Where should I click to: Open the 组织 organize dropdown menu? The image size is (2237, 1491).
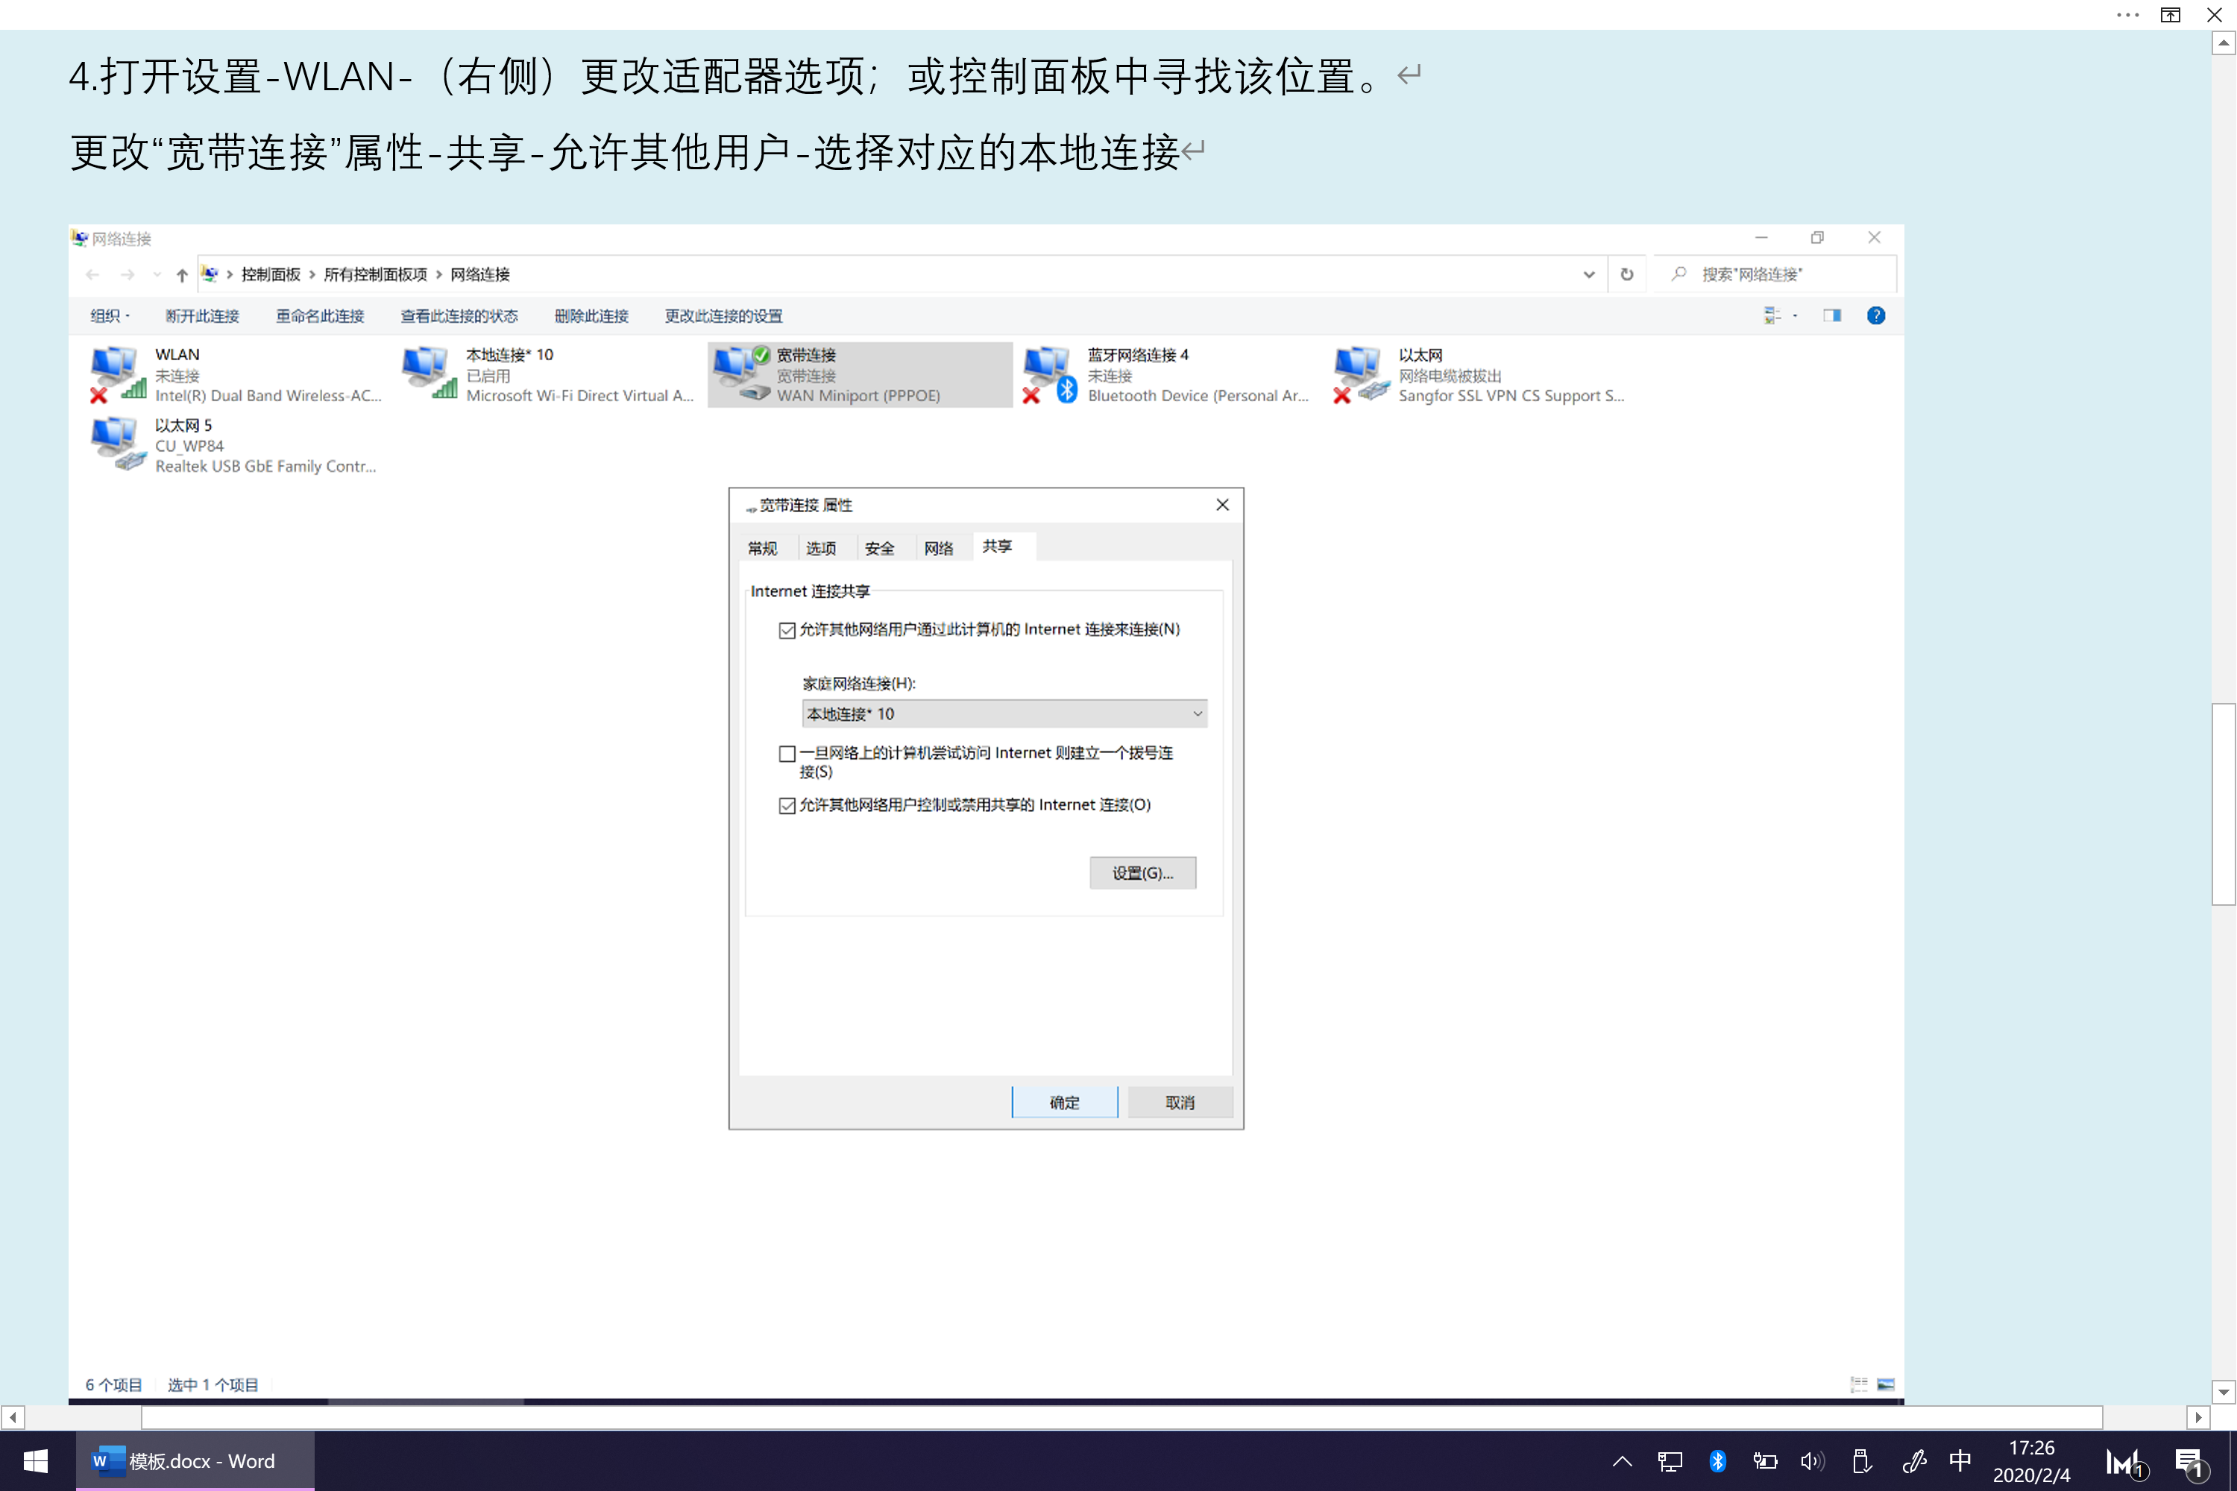[110, 315]
